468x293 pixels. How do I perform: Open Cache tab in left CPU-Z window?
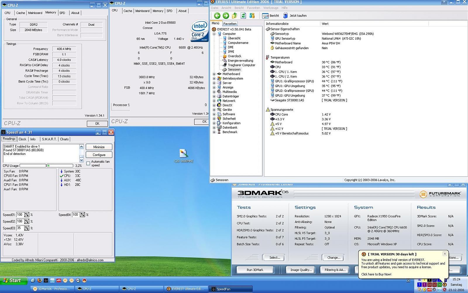point(20,13)
